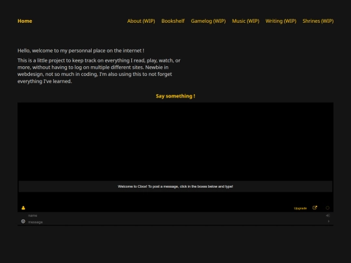Open the Cbox pop-out window icon
This screenshot has height=263, width=351.
click(315, 208)
